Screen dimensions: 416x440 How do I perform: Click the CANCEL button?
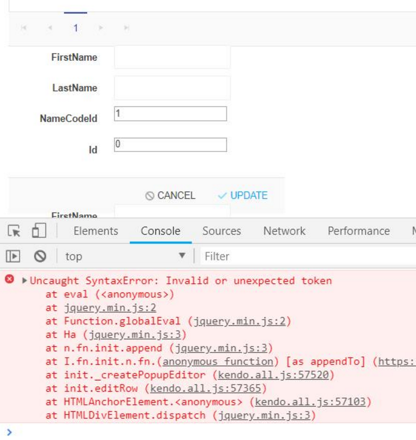(170, 195)
